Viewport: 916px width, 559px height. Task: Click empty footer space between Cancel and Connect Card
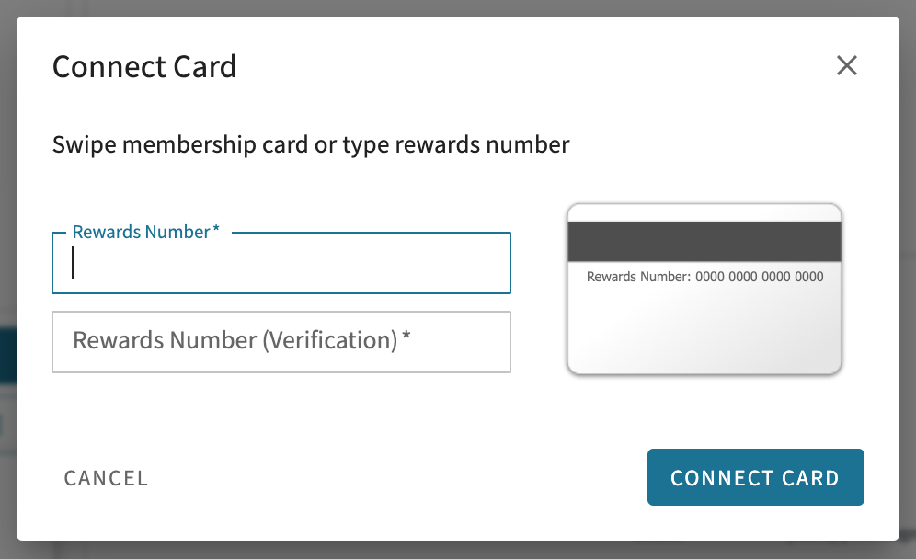click(397, 478)
